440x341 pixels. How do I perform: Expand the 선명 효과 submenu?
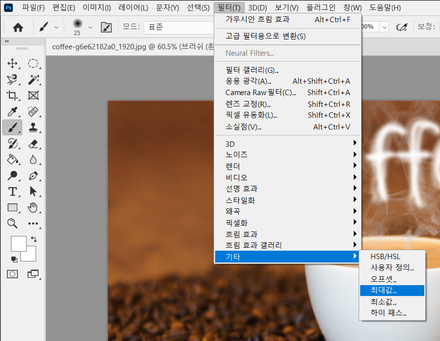pyautogui.click(x=288, y=189)
